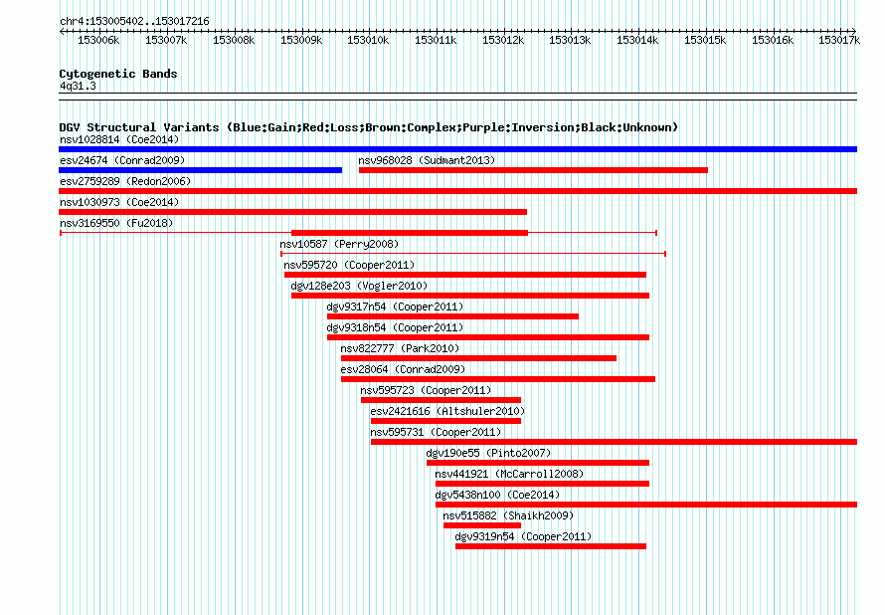Open nsv515882 (Shaikh2009) label
Screen dimensions: 885x615
[x=508, y=515]
